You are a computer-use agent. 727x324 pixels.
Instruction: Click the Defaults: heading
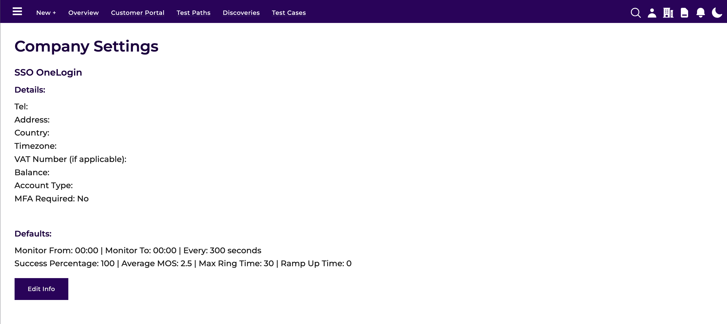point(33,234)
